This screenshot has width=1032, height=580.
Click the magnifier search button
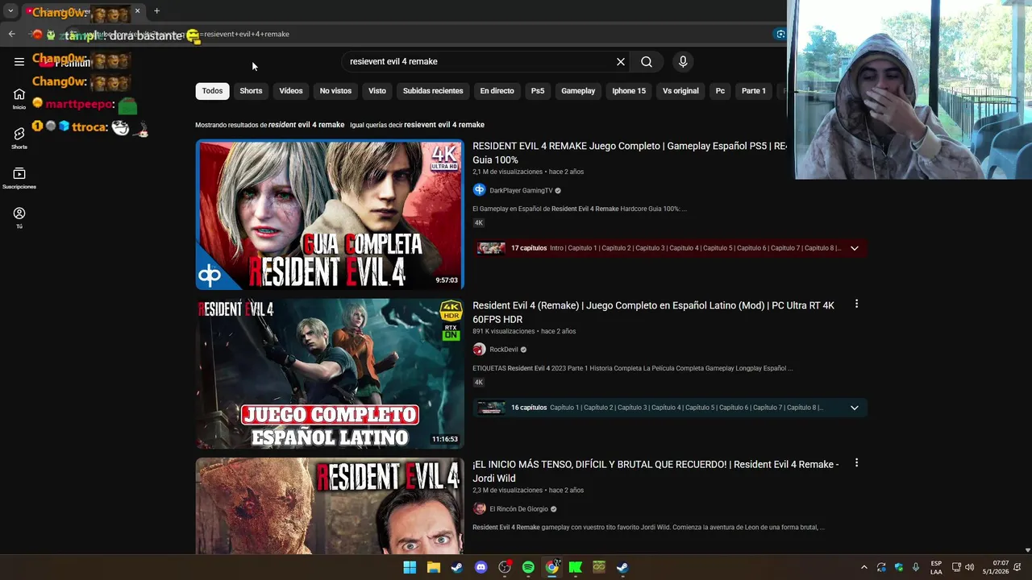pyautogui.click(x=647, y=61)
